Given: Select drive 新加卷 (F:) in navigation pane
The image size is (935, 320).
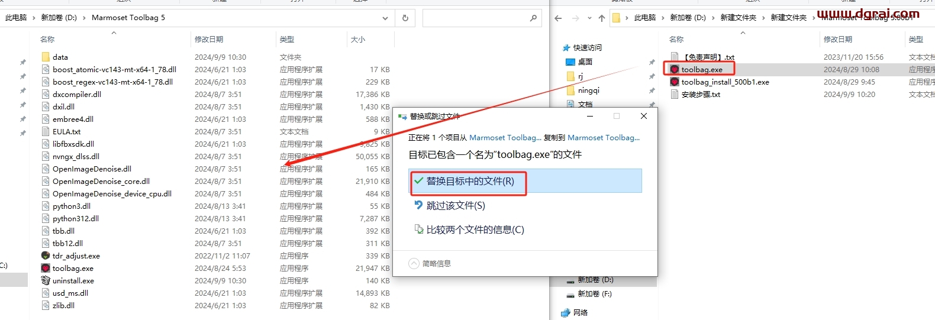Looking at the screenshot, I should point(589,293).
